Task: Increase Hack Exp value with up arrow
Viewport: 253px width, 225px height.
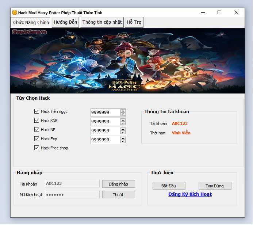Action: (123, 138)
